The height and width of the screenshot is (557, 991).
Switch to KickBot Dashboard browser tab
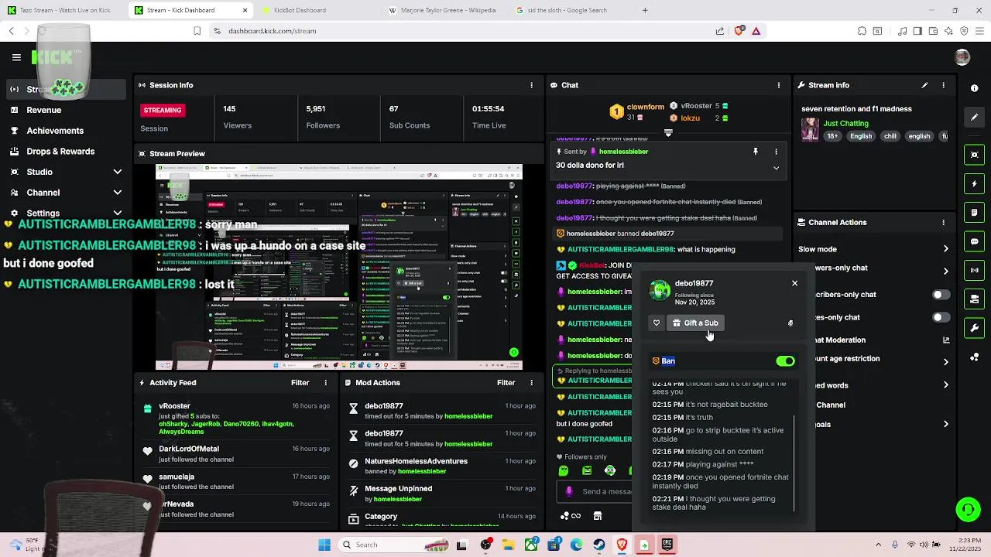click(317, 10)
